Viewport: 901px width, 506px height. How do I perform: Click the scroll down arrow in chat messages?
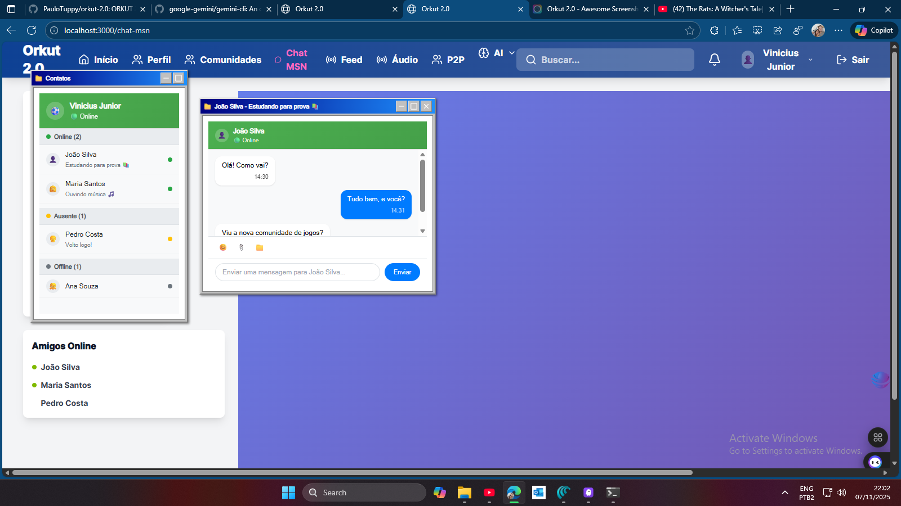coord(422,231)
